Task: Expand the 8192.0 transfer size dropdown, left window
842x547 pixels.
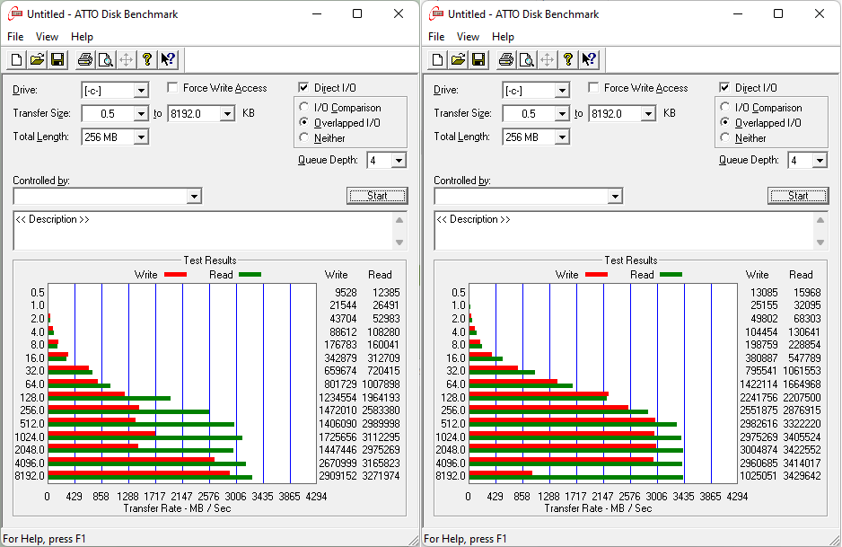Action: tap(227, 113)
